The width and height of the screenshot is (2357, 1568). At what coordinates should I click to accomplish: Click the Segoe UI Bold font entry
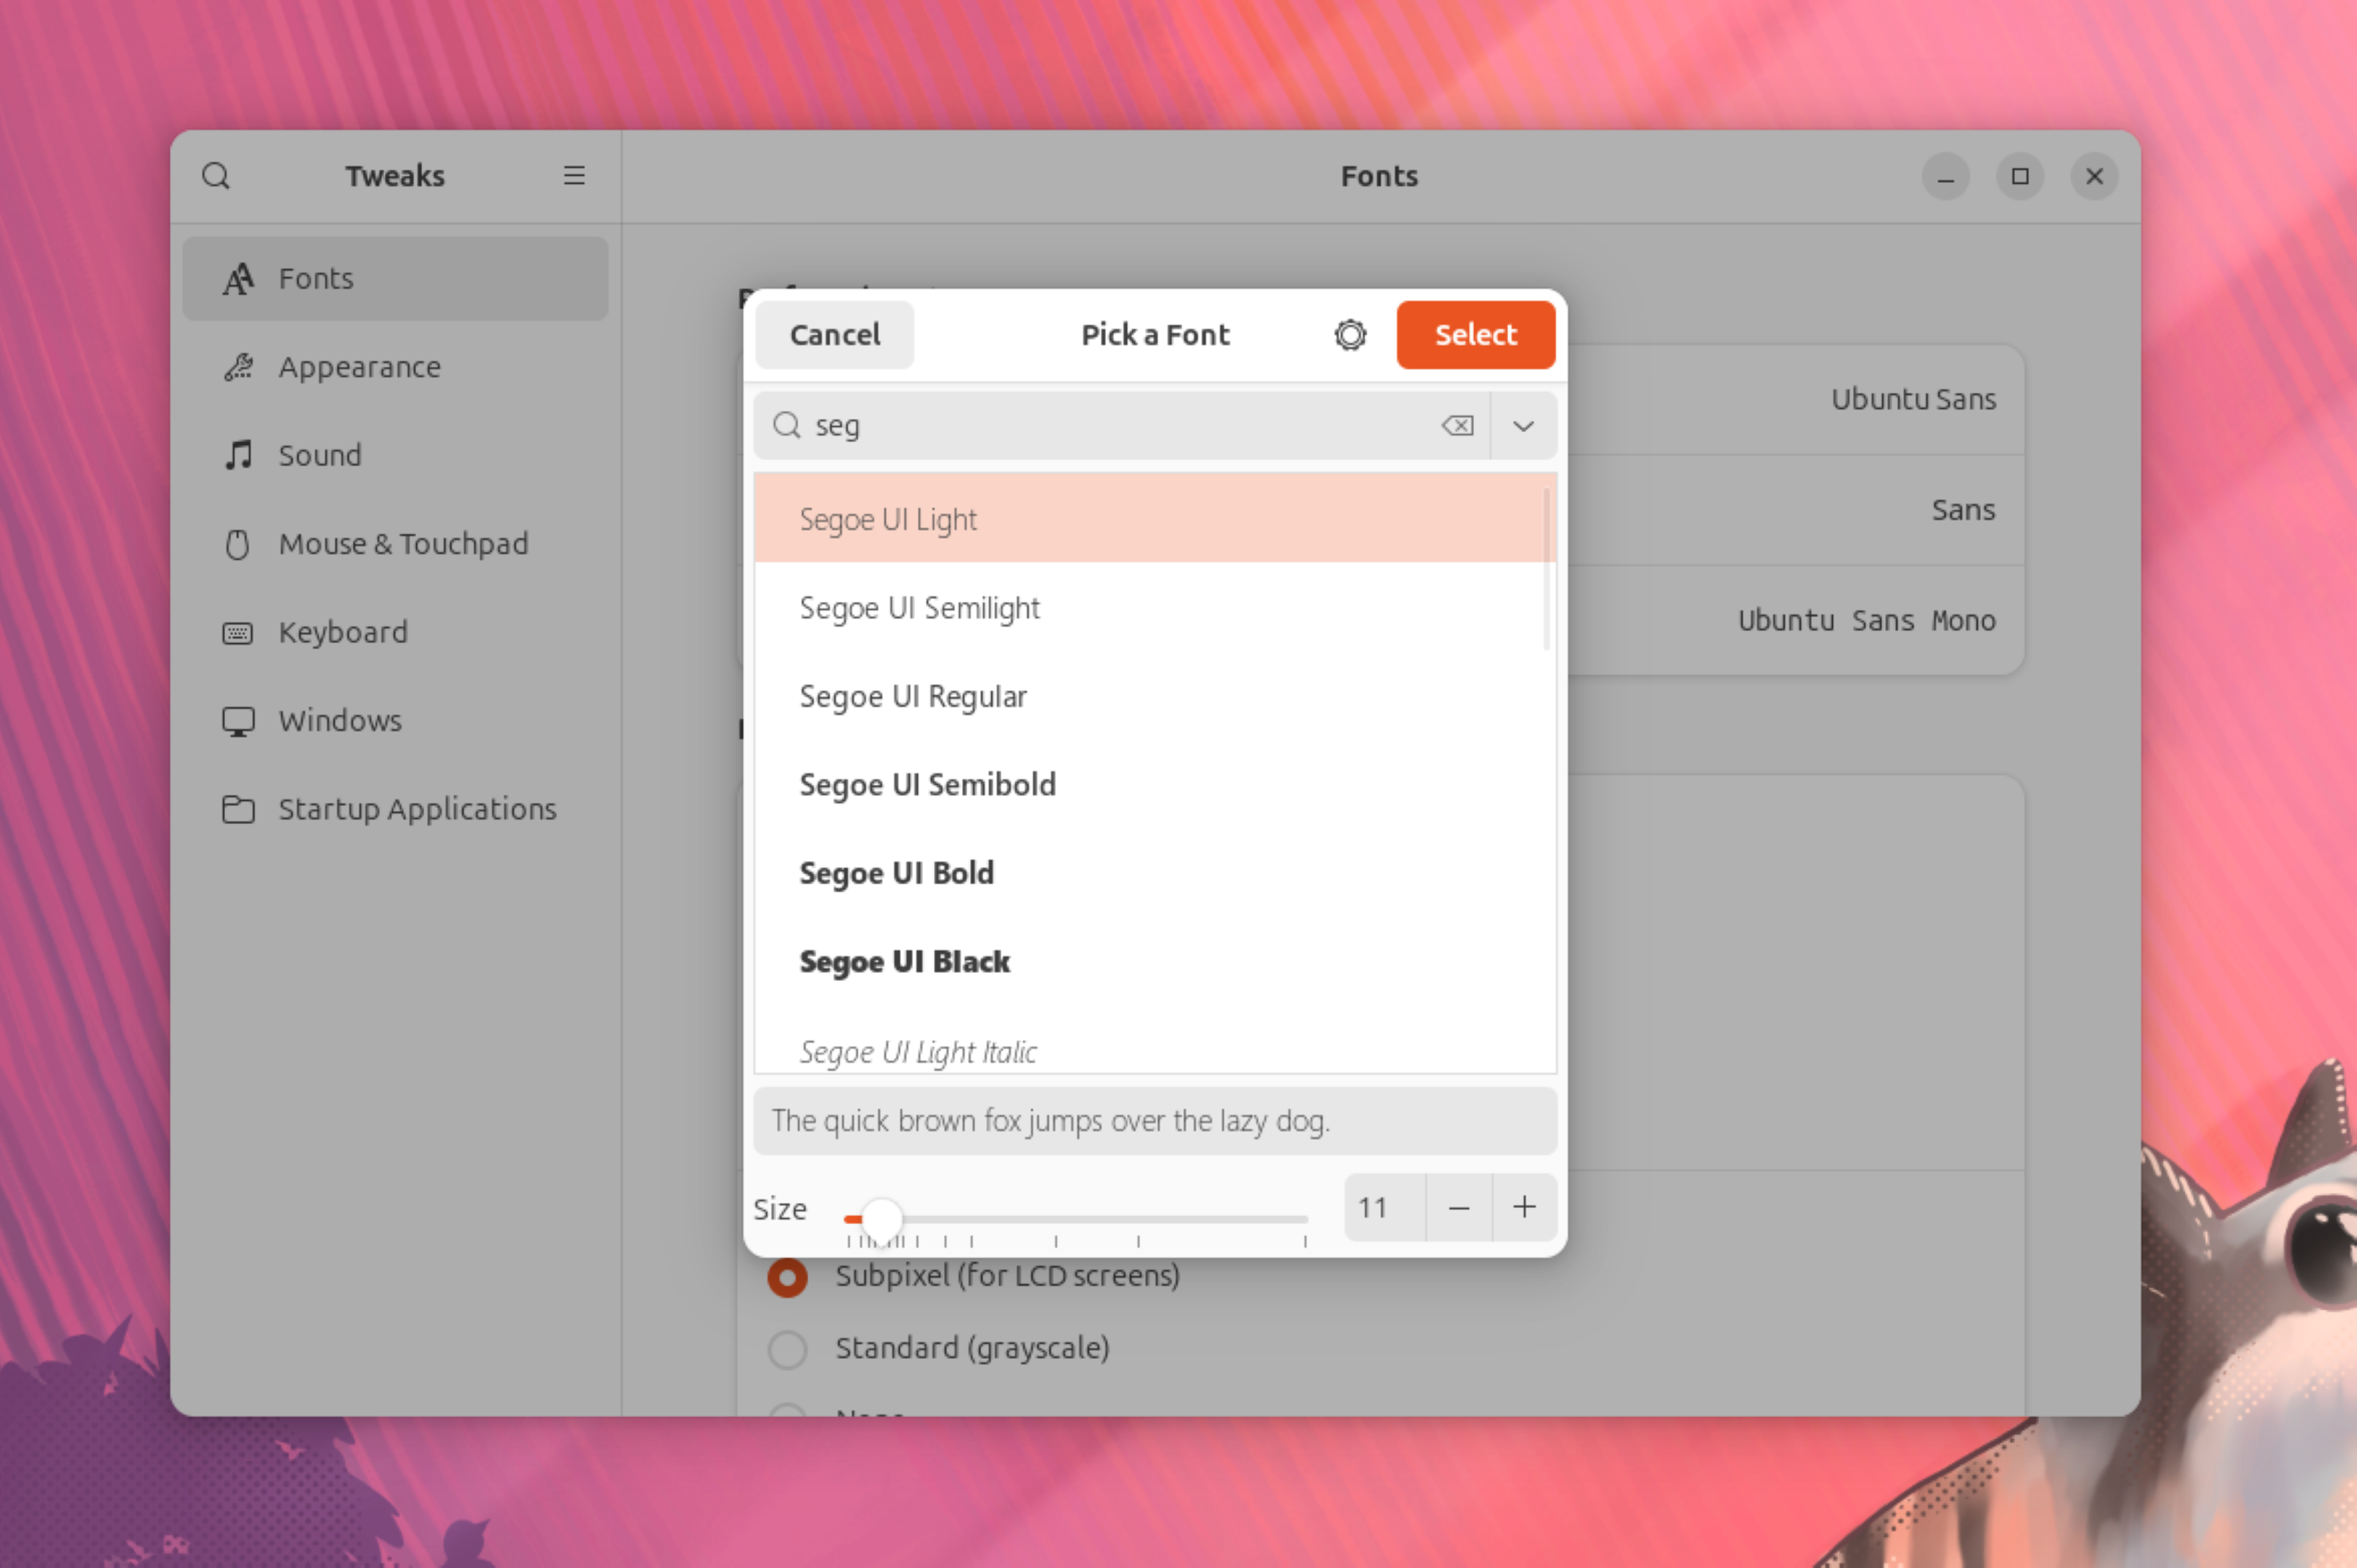[x=1155, y=873]
